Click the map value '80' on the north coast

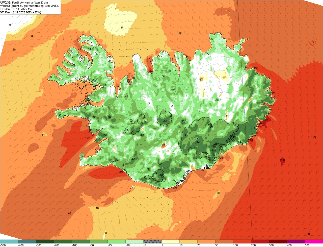[x=133, y=78]
